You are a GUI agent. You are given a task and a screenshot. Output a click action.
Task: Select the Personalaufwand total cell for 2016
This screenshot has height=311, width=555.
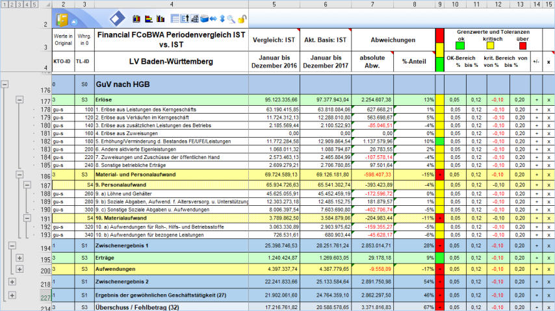pos(273,185)
